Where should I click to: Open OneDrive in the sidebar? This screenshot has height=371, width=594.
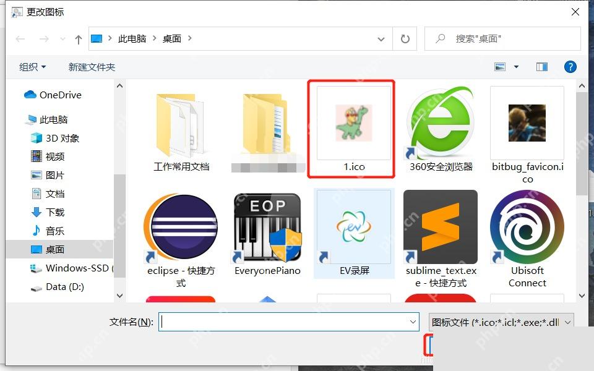point(53,95)
